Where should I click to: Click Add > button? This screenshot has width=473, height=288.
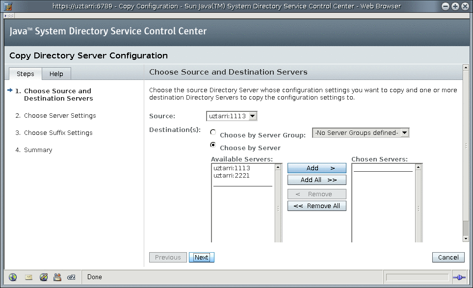click(x=317, y=168)
